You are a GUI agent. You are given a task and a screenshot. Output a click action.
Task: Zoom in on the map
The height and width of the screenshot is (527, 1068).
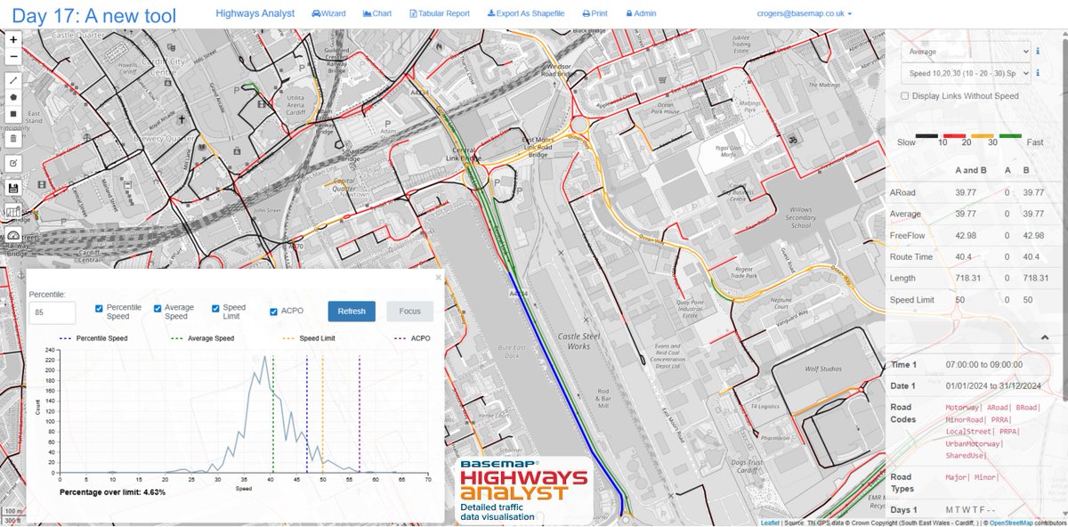coord(13,40)
